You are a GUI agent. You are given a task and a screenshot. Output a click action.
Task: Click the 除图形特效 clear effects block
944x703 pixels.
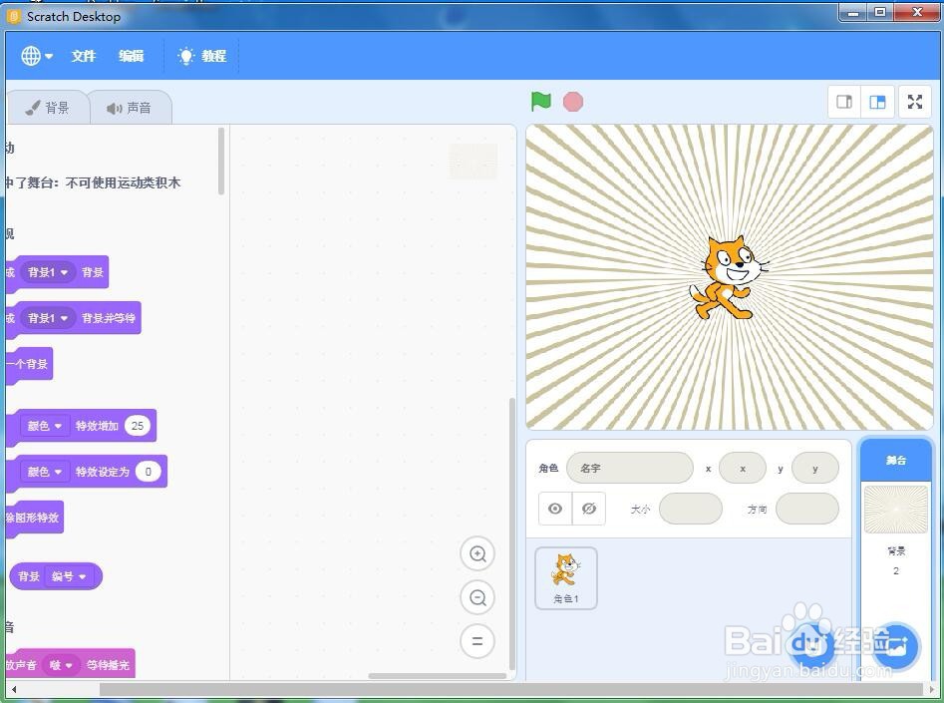34,518
